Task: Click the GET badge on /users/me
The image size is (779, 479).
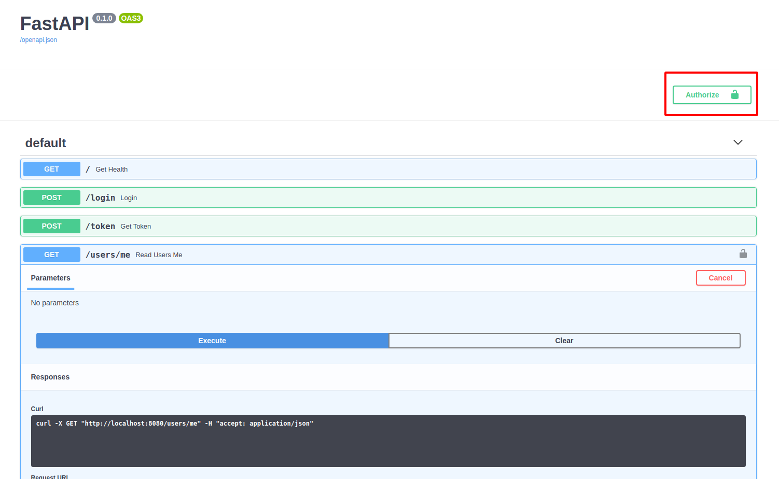Action: click(51, 254)
